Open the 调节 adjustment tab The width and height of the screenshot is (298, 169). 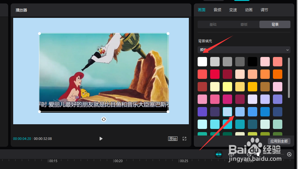264,10
